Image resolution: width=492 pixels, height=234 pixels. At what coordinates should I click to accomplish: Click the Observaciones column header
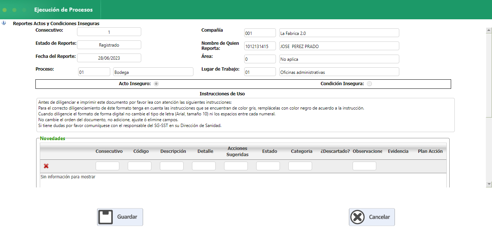367,151
